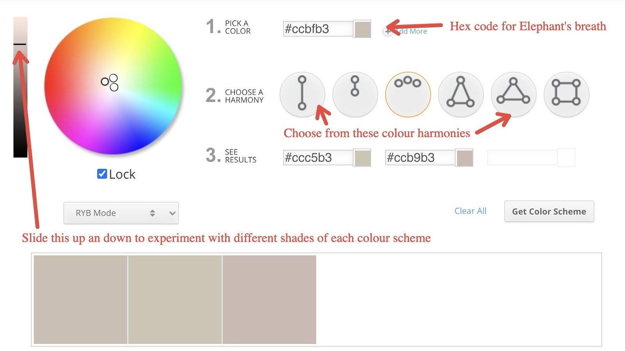This screenshot has width=625, height=351.
Task: Click the #ccc5b3 result field
Action: (318, 158)
